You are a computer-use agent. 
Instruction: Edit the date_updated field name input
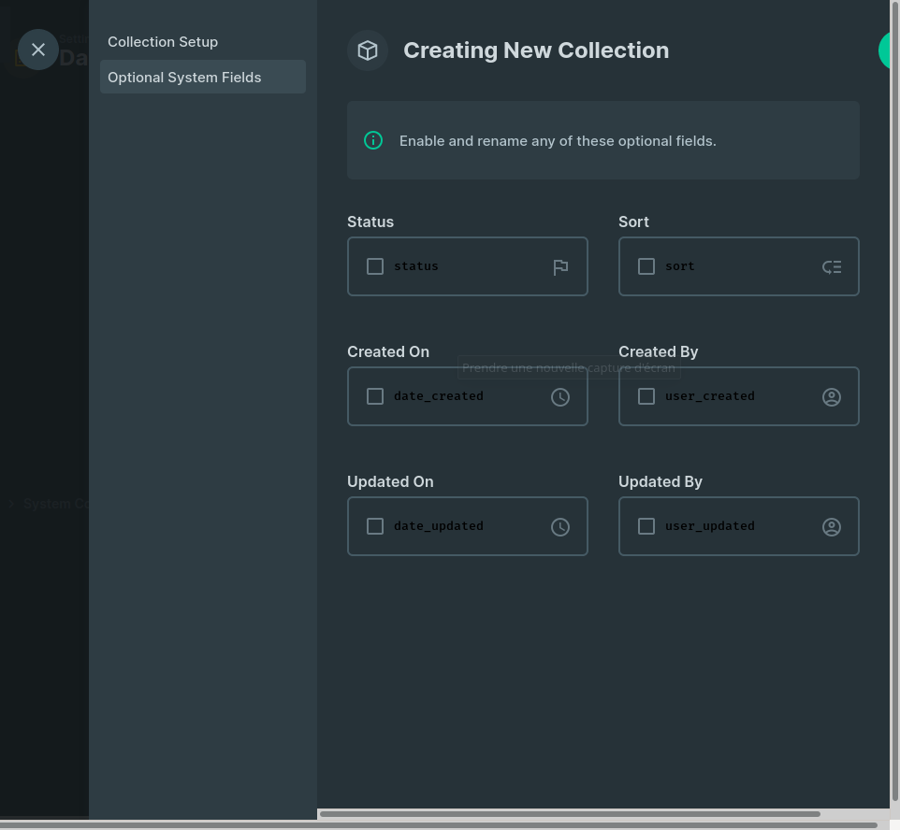click(x=468, y=526)
